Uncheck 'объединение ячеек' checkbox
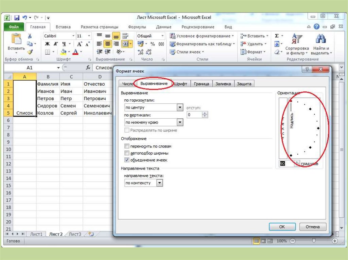 [127, 160]
